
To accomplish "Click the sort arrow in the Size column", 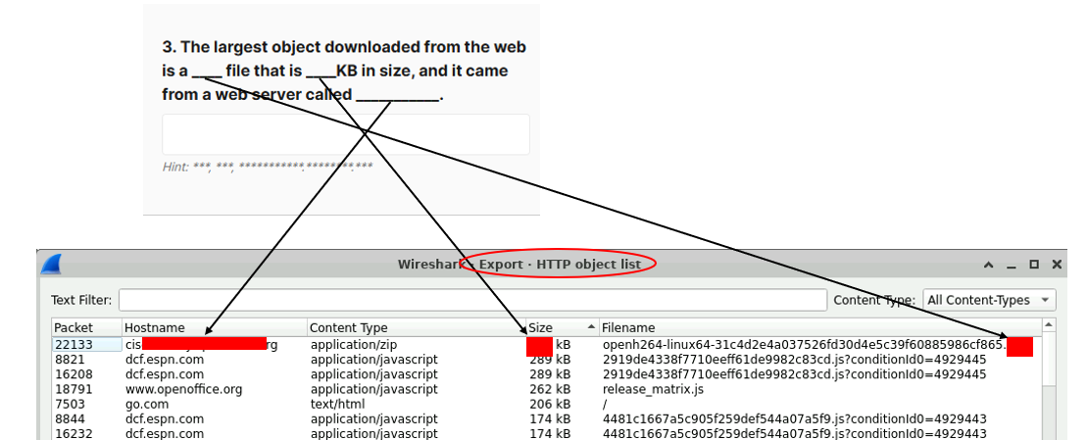I will [x=591, y=327].
